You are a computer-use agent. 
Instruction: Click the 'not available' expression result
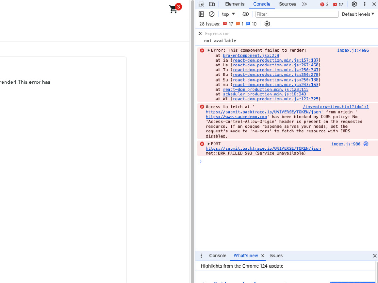point(220,41)
